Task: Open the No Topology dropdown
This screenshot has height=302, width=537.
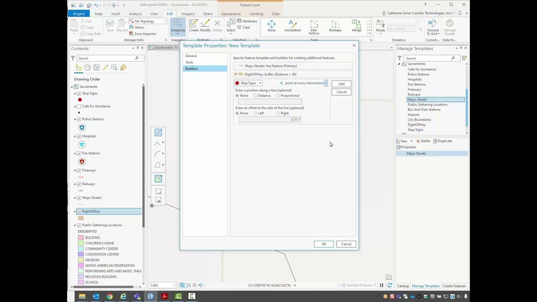Action: [x=148, y=21]
